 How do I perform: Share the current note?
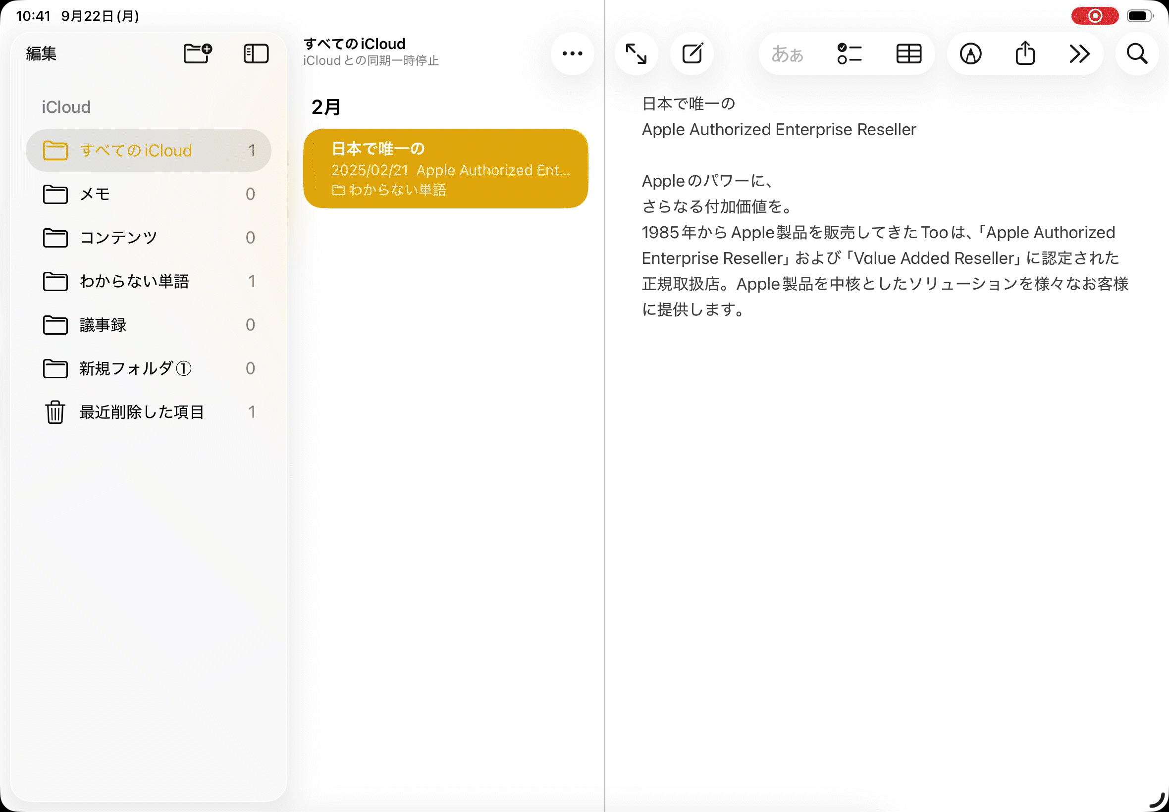(1025, 53)
